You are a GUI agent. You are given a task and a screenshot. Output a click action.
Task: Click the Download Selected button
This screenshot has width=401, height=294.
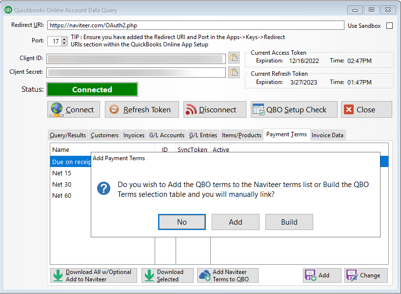click(167, 275)
